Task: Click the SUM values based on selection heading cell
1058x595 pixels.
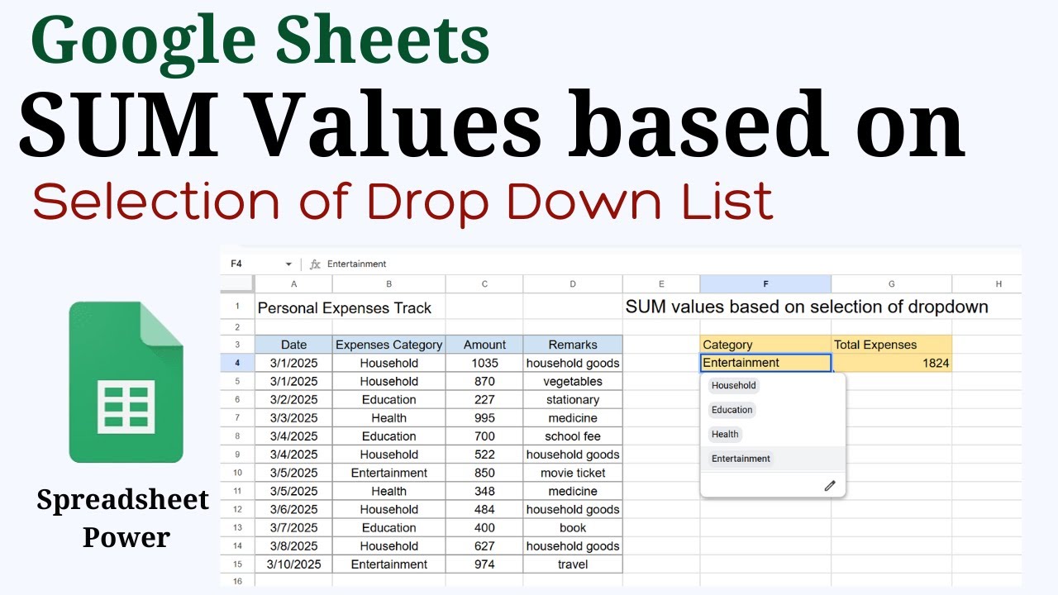Action: (x=807, y=307)
